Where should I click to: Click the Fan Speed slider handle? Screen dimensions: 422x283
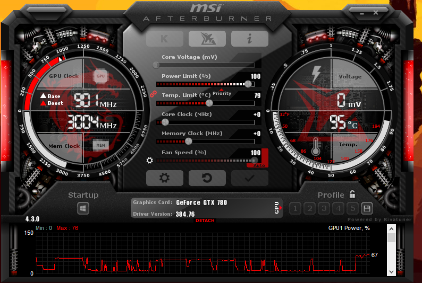254,161
